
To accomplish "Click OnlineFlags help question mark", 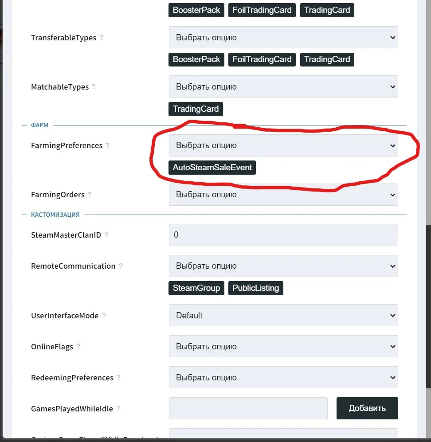I will click(x=78, y=346).
